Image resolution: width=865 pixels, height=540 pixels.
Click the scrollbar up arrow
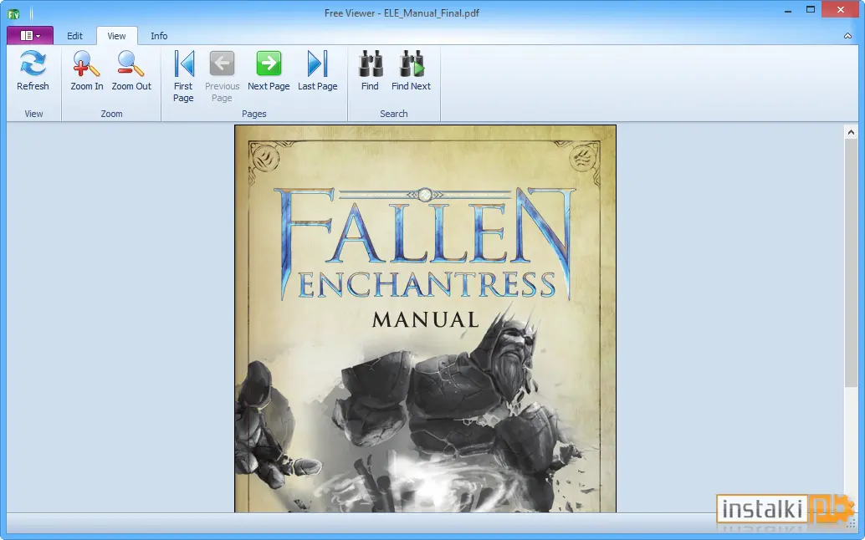[x=851, y=132]
